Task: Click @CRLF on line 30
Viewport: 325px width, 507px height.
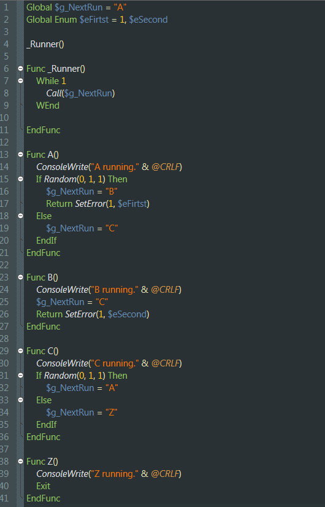Action: click(x=165, y=363)
